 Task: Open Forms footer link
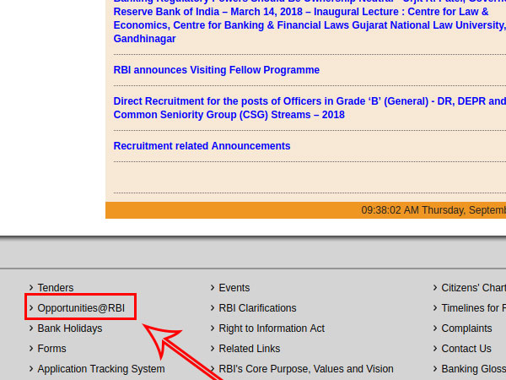(51, 349)
